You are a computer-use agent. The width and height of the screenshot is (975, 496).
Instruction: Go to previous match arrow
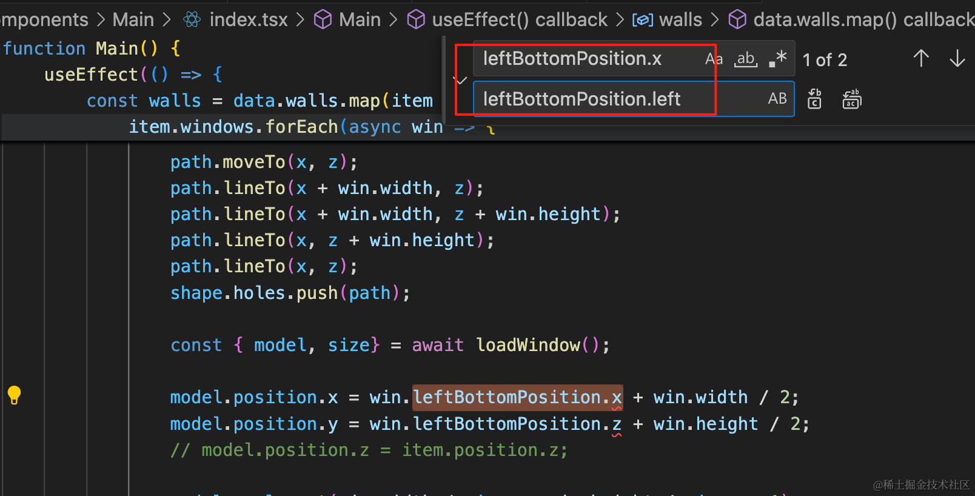click(921, 59)
